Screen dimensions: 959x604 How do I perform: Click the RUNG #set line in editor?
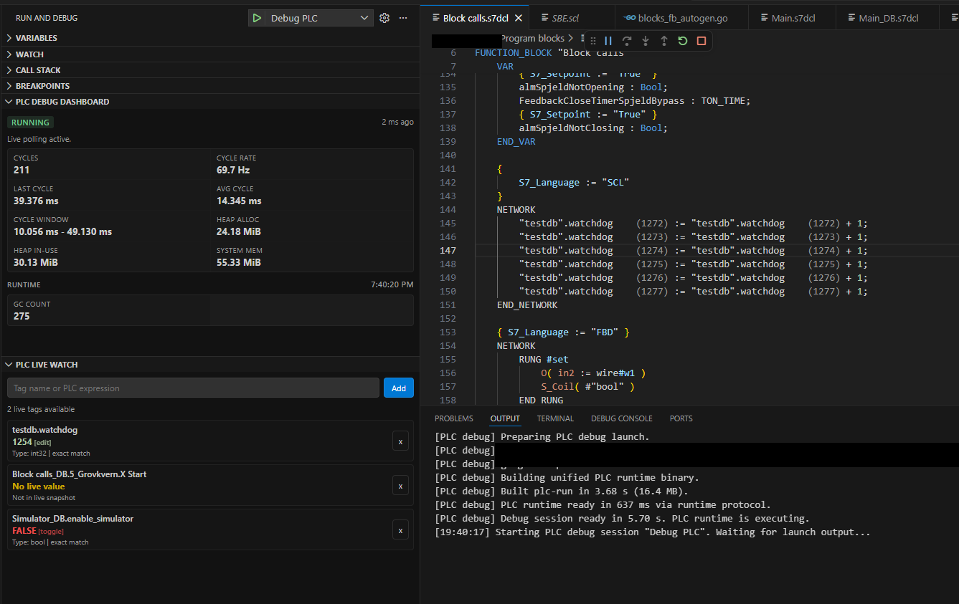[x=544, y=360]
